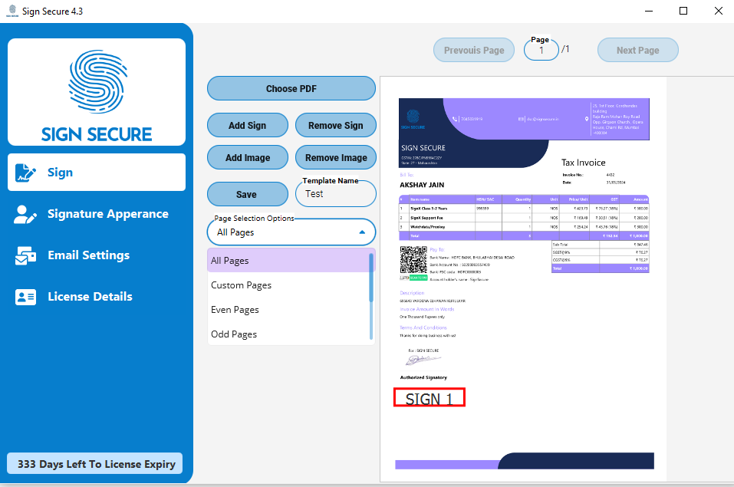Collapse the Page Selection Options dropdown
This screenshot has height=487, width=734.
(291, 232)
